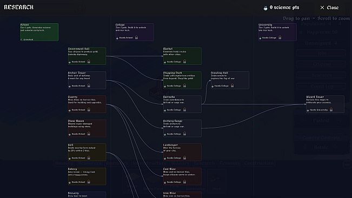Click the lock icon on Landscaper node
This screenshot has width=352, height=198.
point(184,158)
